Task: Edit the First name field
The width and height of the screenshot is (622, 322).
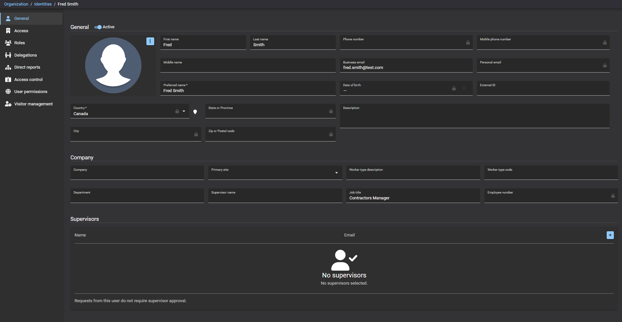Action: [x=203, y=43]
